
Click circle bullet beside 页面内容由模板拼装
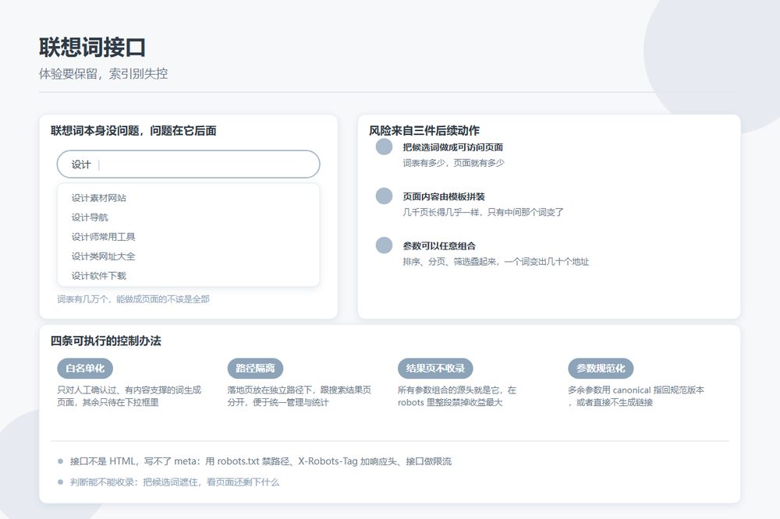point(384,196)
